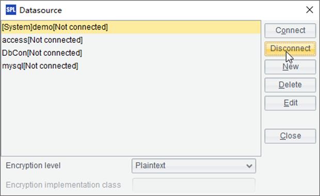Click the Connect button

[x=290, y=31]
